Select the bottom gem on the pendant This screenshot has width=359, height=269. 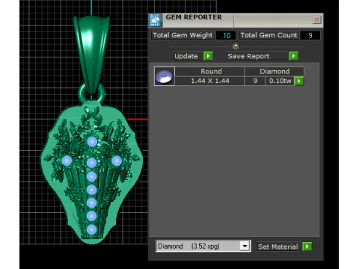coord(92,229)
